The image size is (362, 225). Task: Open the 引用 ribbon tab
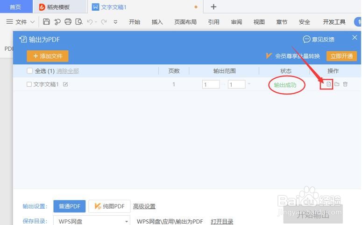click(213, 22)
